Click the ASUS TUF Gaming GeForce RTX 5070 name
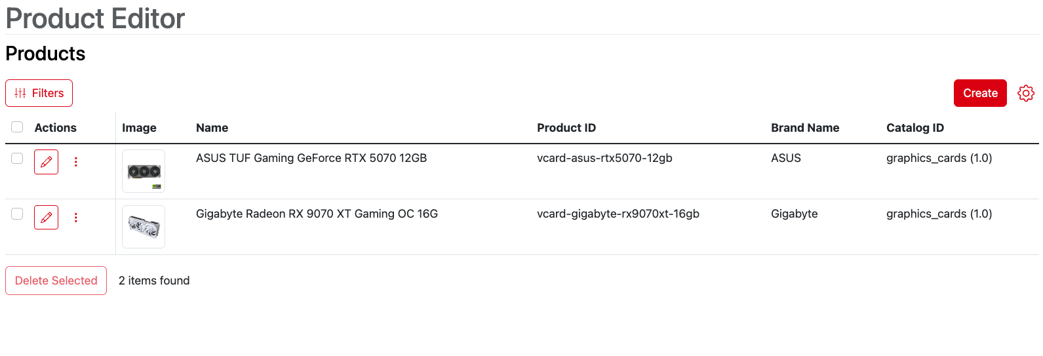Viewport: 1043px width, 356px height. 311,158
